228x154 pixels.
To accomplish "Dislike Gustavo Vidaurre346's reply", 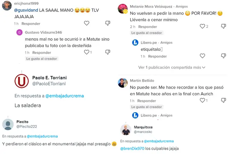I will tap(108, 52).
